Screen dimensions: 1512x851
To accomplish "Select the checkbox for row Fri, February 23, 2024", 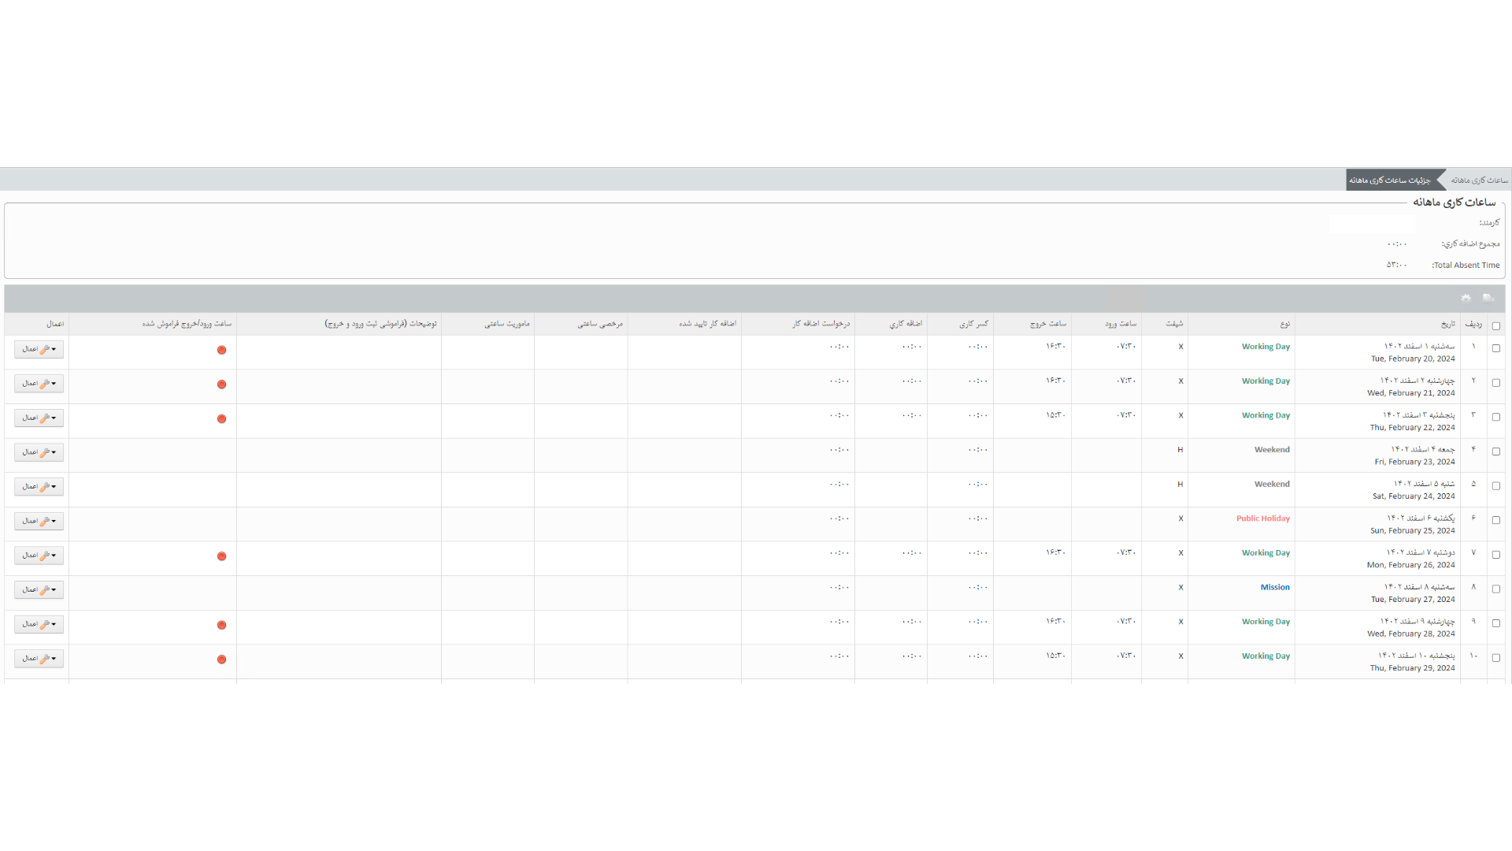I will [1496, 452].
